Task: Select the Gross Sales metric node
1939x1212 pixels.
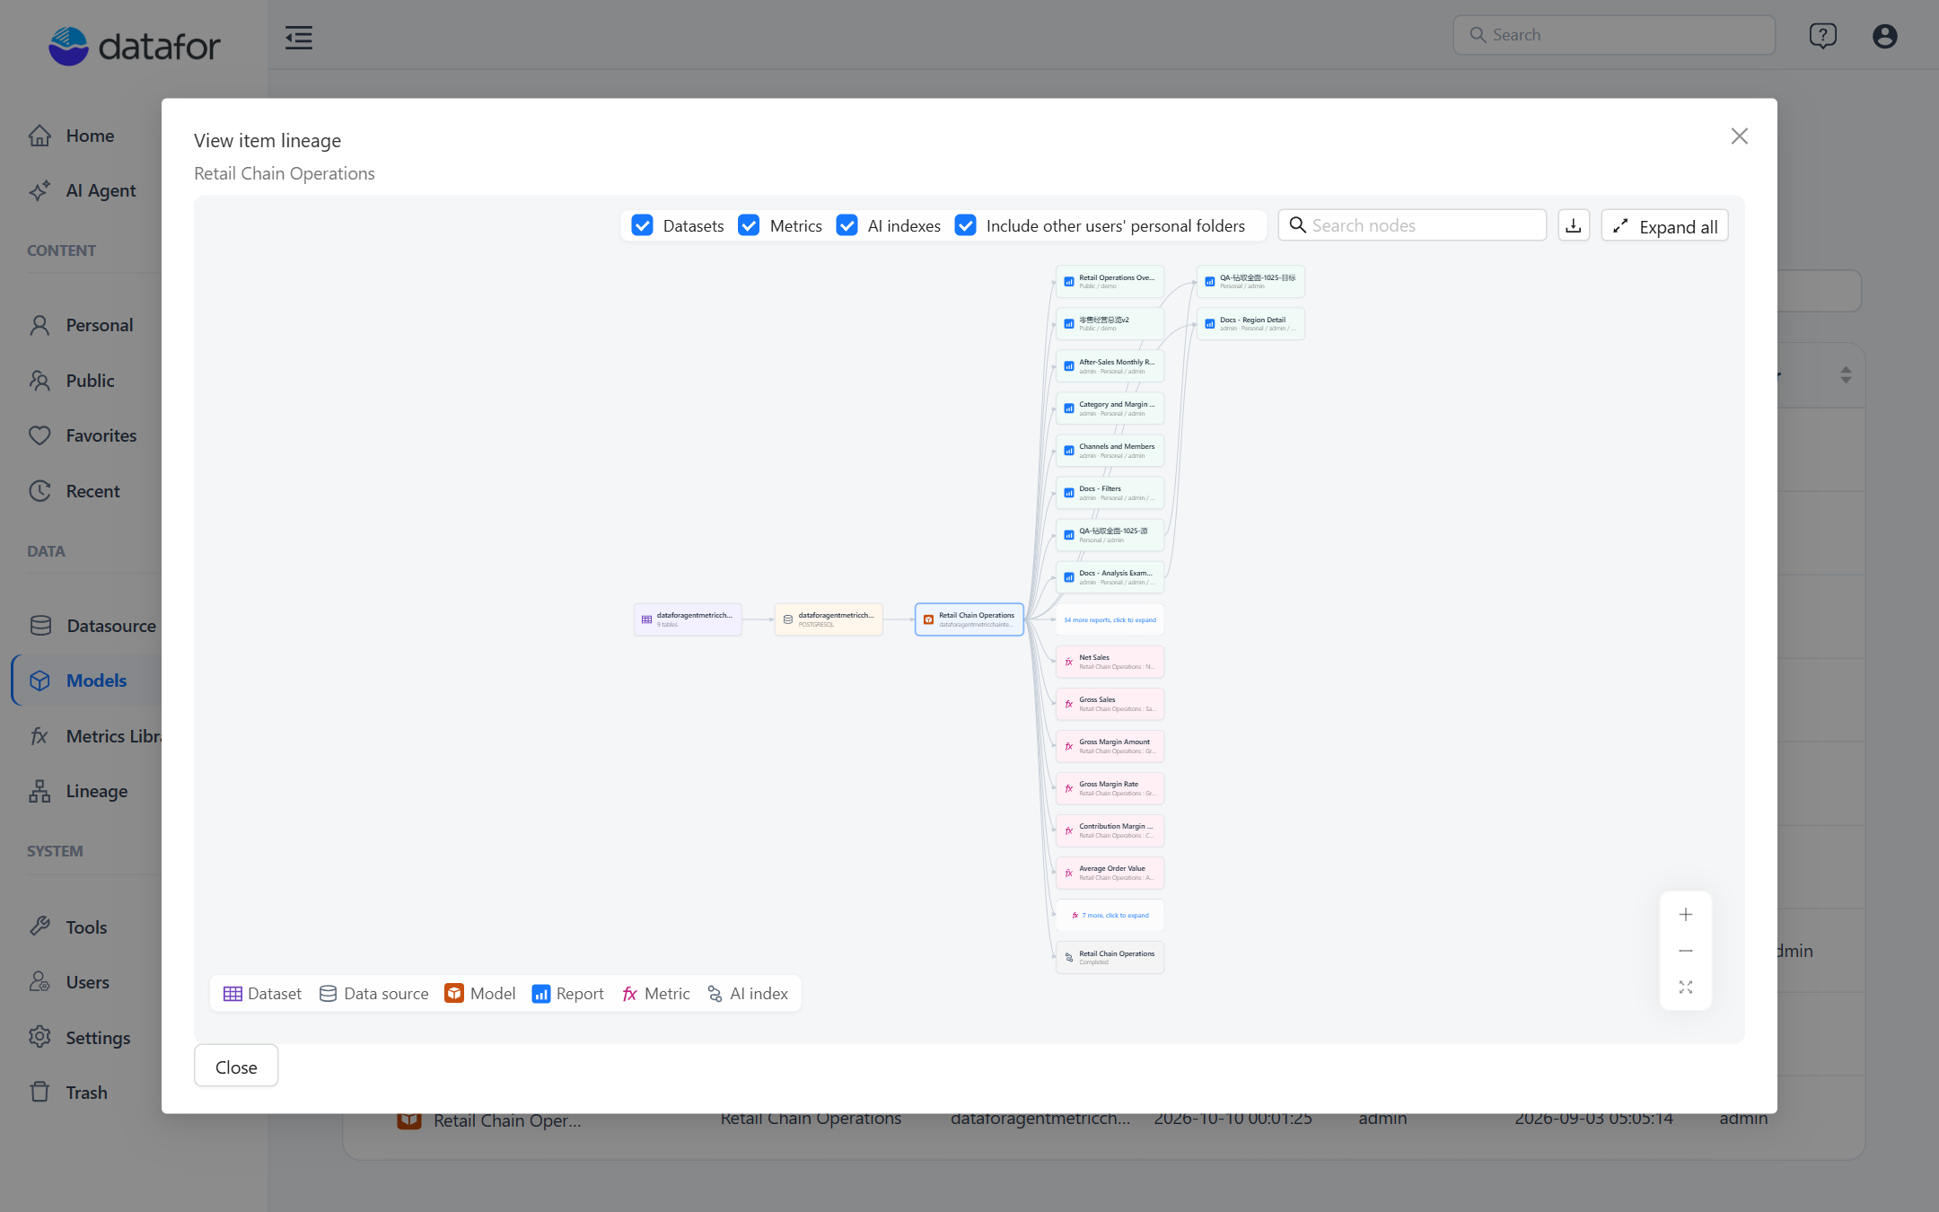Action: click(x=1110, y=704)
